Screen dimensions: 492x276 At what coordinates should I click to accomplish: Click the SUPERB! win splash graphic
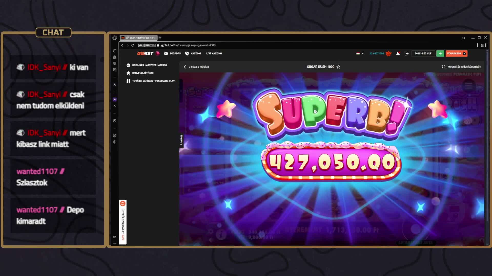click(332, 114)
